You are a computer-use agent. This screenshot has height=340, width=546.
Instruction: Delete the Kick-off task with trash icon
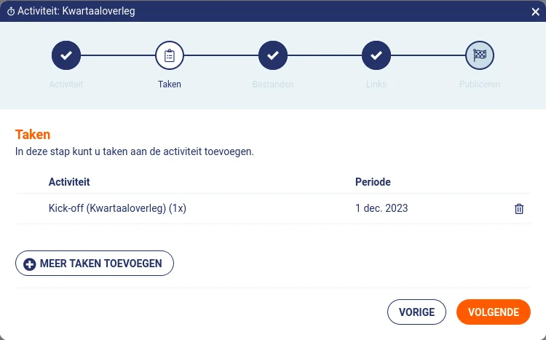pos(519,209)
